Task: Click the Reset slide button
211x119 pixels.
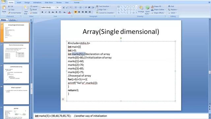Action: (34, 10)
